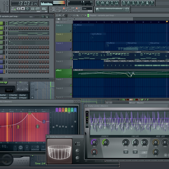Mute Track 7 using its green dot toggle

(x=71, y=85)
